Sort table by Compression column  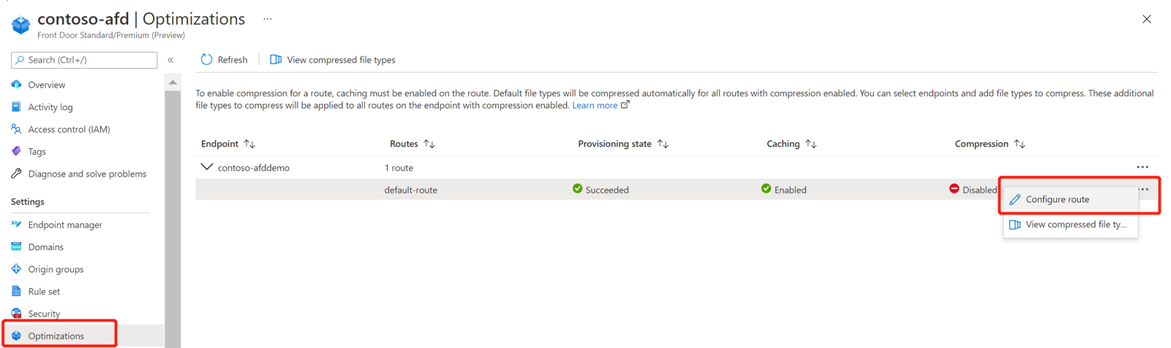click(1019, 144)
